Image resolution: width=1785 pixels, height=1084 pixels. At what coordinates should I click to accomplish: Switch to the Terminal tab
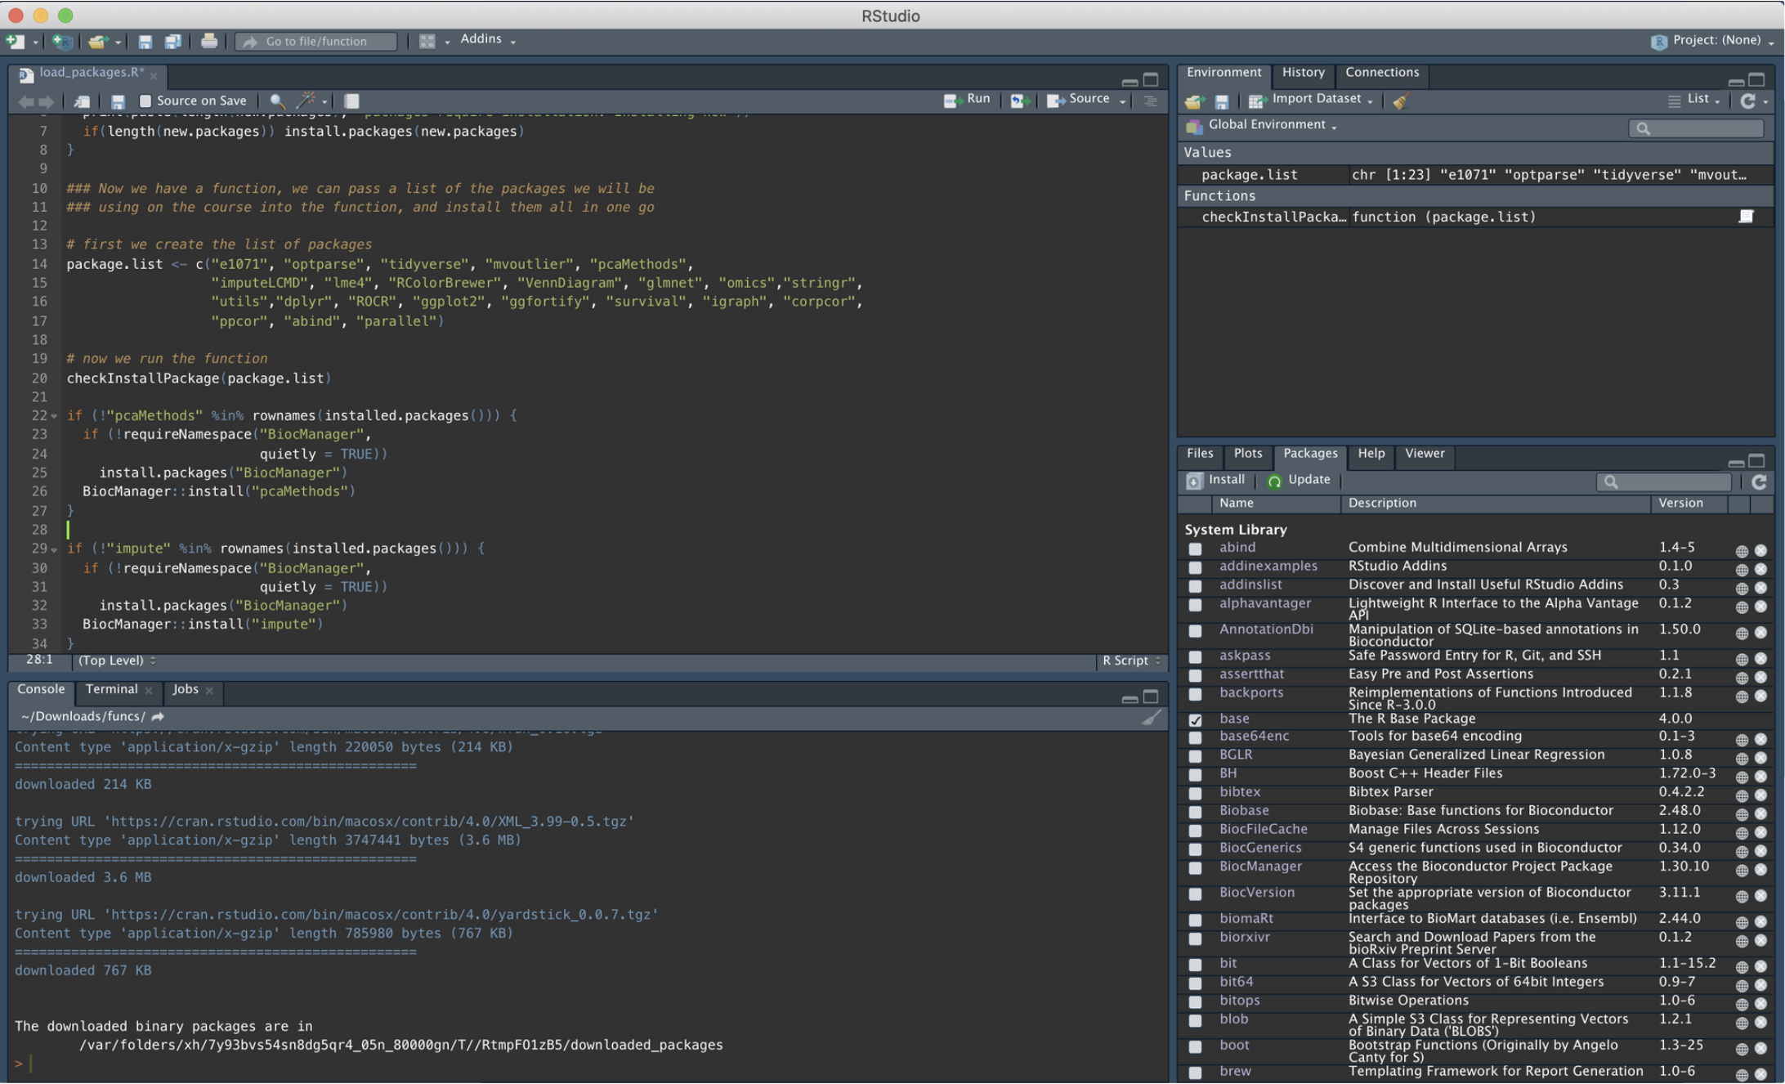[x=112, y=690]
